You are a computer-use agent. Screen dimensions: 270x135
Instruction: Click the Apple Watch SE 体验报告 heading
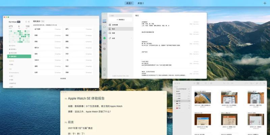click(x=86, y=99)
